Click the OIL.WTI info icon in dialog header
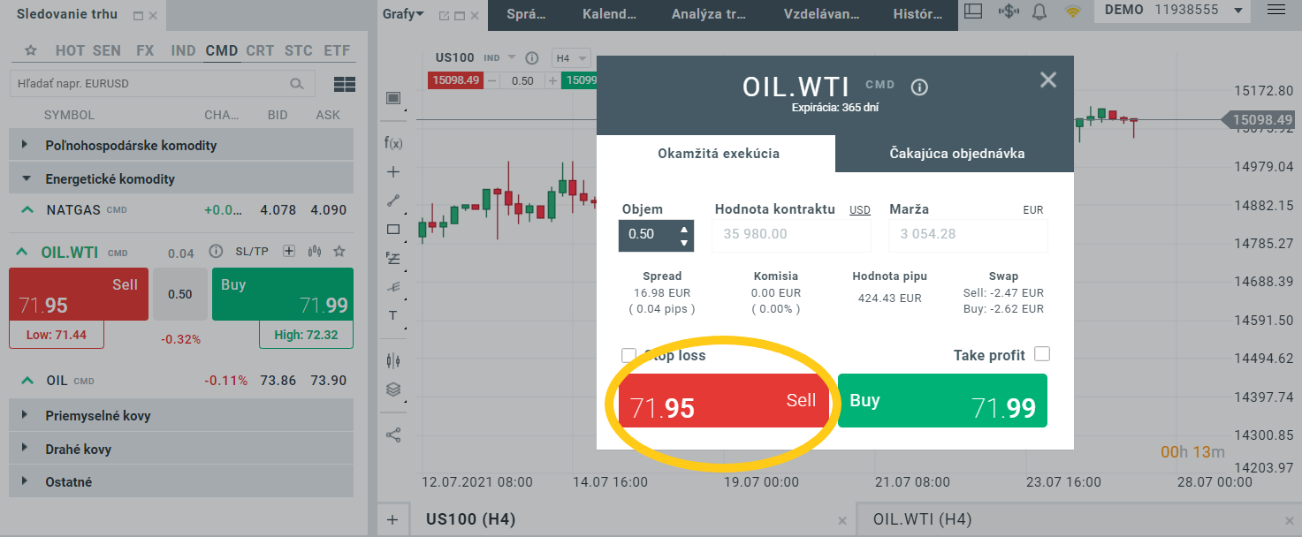Screen dimensions: 1302x537 (919, 87)
